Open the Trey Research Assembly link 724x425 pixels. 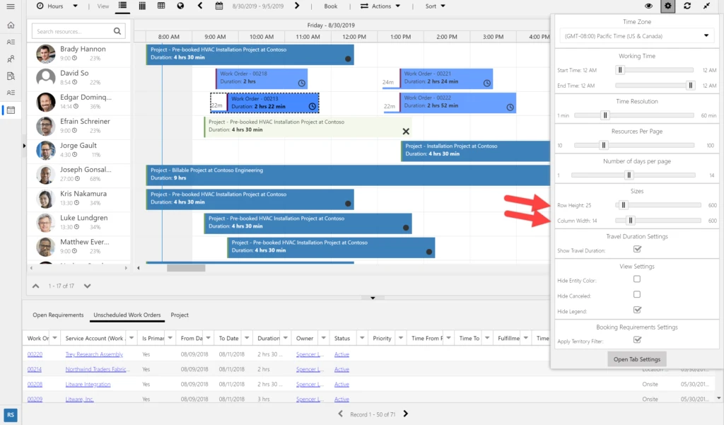(x=94, y=354)
